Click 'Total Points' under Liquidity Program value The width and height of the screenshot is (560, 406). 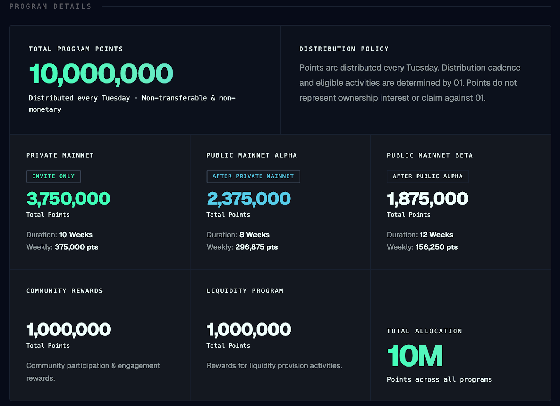[228, 346]
